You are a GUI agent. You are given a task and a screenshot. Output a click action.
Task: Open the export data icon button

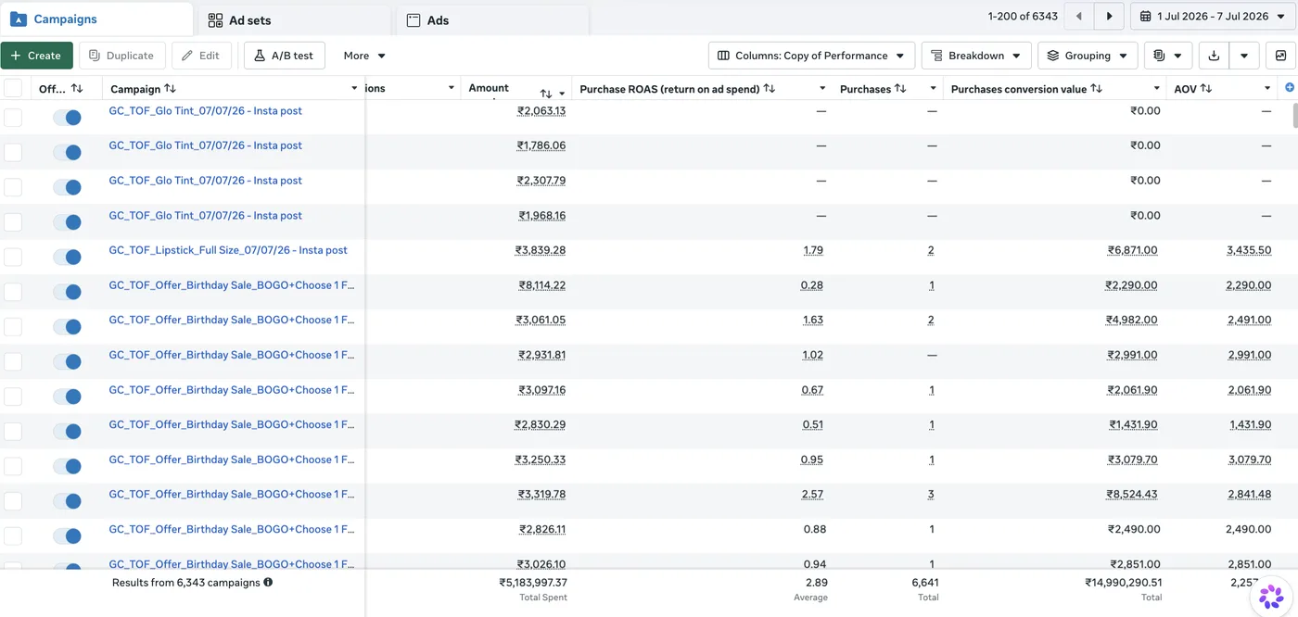click(1214, 56)
